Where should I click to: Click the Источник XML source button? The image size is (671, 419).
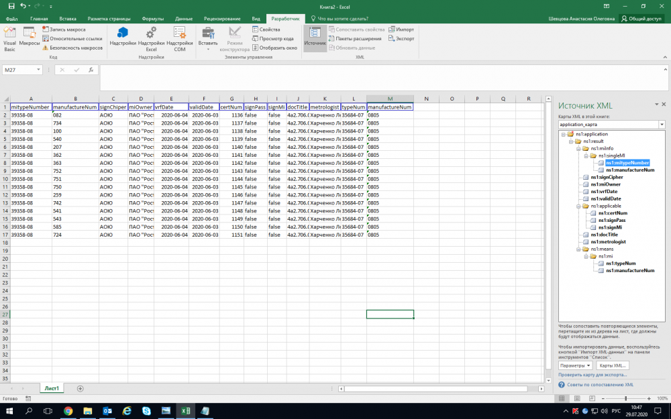pos(315,36)
